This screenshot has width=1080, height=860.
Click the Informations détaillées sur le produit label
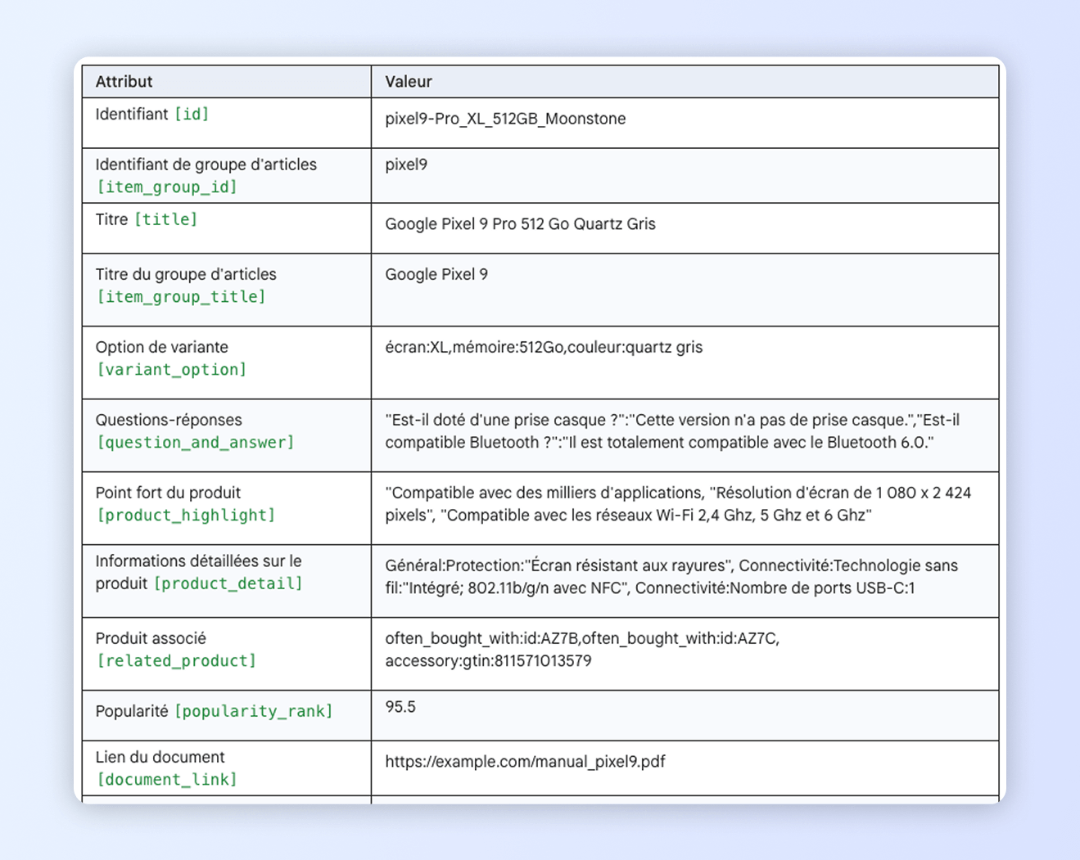tap(199, 572)
